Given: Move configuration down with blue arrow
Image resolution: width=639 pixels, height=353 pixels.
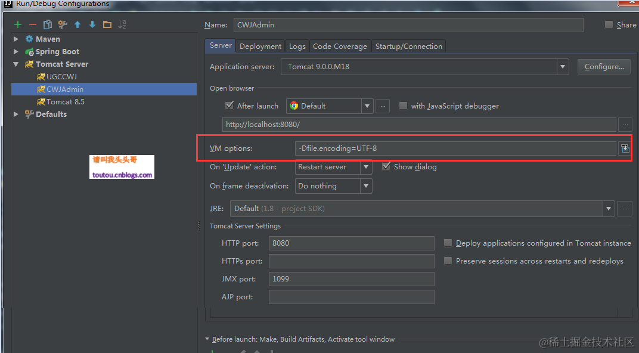Looking at the screenshot, I should click(92, 24).
